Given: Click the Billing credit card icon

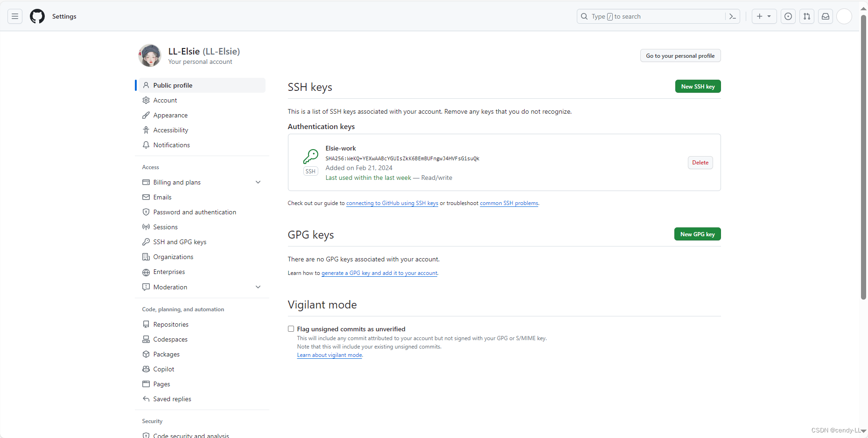Looking at the screenshot, I should tap(146, 182).
